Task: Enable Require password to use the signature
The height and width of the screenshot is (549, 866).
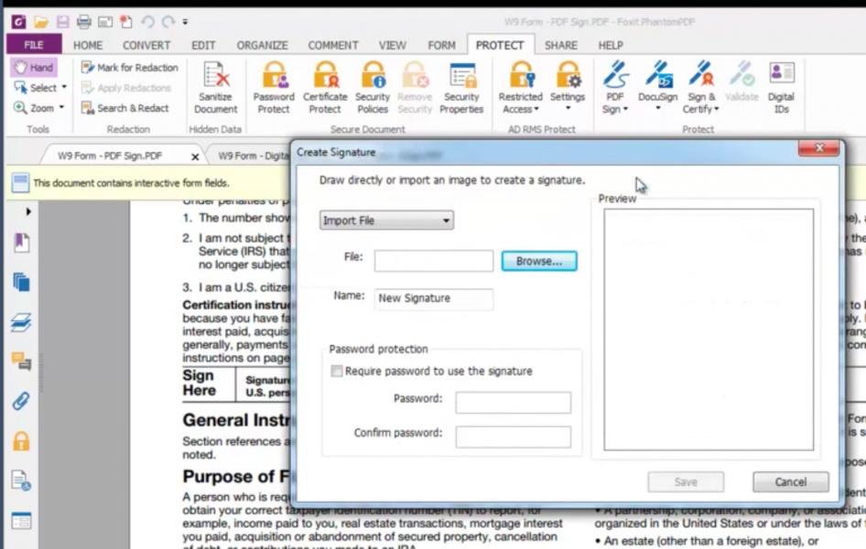Action: 337,371
